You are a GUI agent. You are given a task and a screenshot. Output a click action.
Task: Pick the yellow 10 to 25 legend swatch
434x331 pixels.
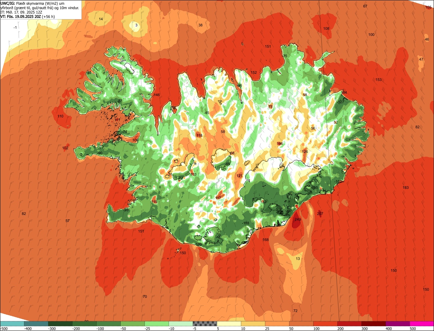pyautogui.click(x=253, y=324)
